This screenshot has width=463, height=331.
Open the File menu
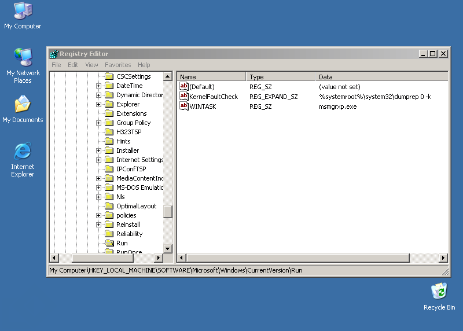pyautogui.click(x=56, y=65)
